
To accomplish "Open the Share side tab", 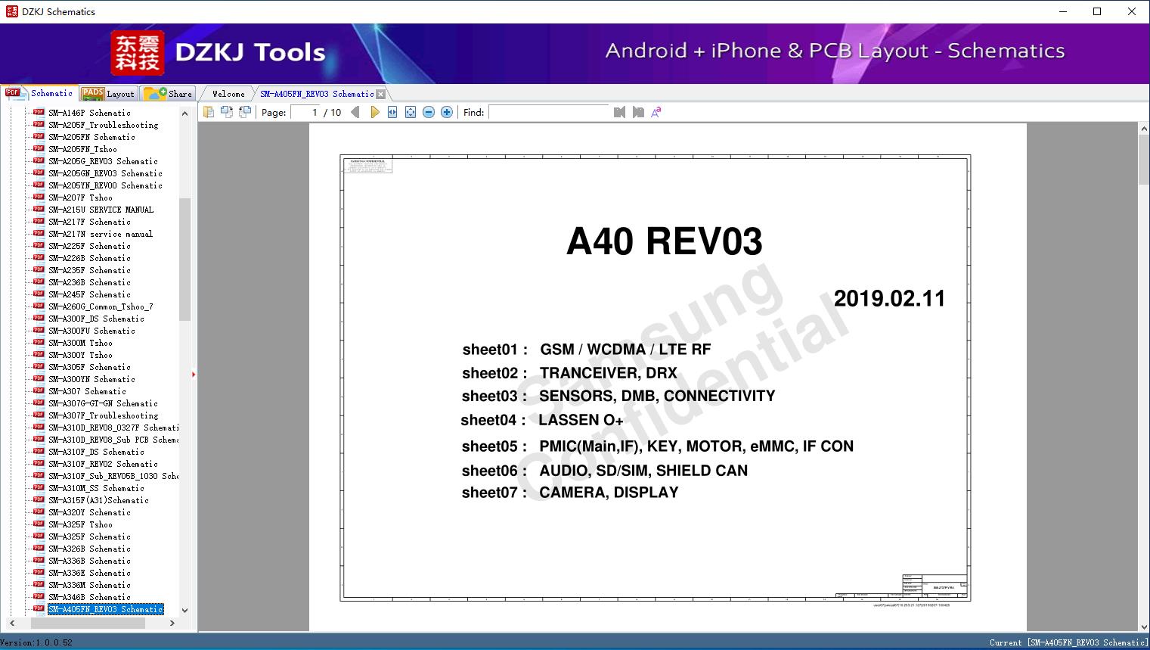I will pos(168,94).
